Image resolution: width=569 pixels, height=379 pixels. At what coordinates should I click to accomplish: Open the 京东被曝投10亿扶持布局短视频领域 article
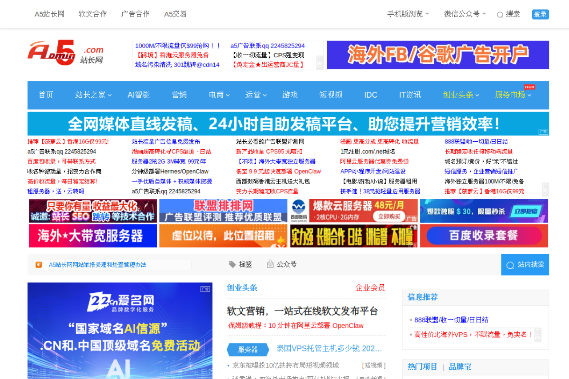coord(285,365)
